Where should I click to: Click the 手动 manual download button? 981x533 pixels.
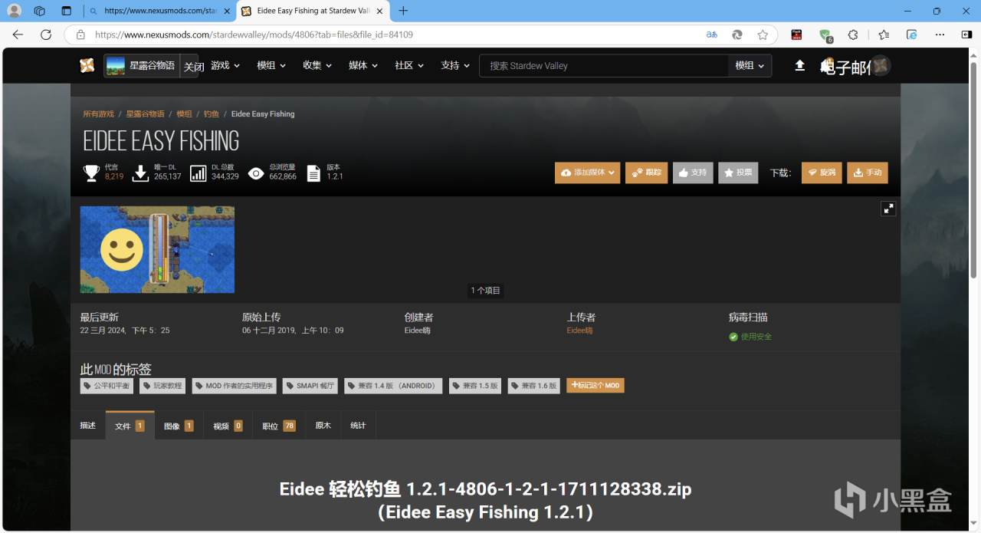867,173
